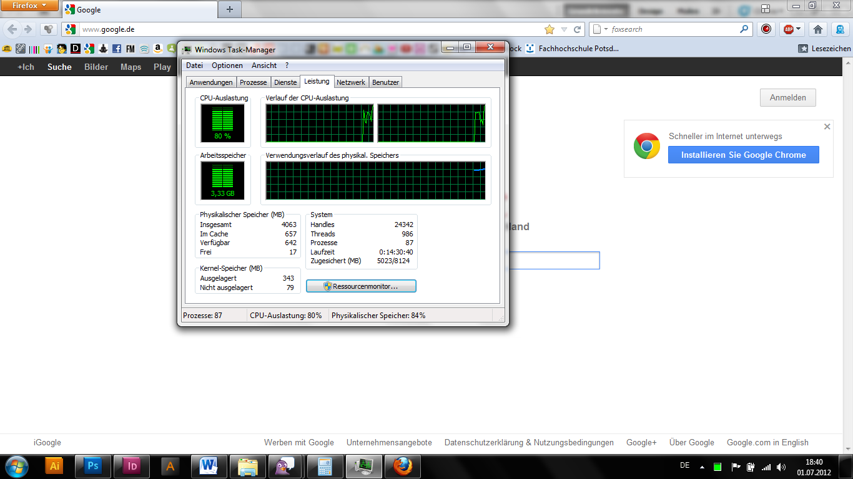Viewport: 853px width, 479px height.
Task: Select the Leistung tab
Action: [x=317, y=81]
